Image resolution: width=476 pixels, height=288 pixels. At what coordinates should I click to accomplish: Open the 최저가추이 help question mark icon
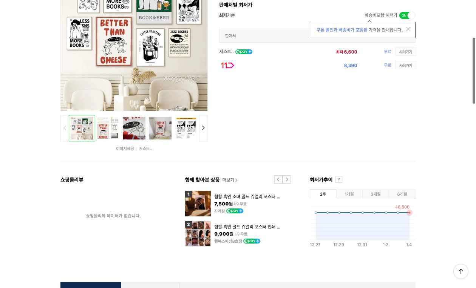[x=339, y=179]
